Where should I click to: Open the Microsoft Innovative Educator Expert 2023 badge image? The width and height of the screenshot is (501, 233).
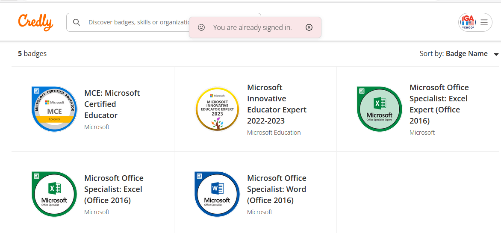click(x=217, y=109)
